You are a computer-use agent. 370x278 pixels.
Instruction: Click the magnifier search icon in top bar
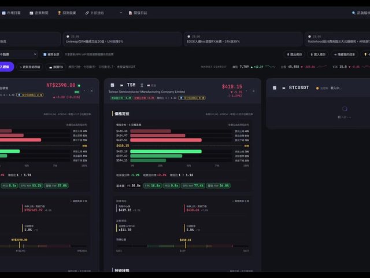[x=353, y=13]
